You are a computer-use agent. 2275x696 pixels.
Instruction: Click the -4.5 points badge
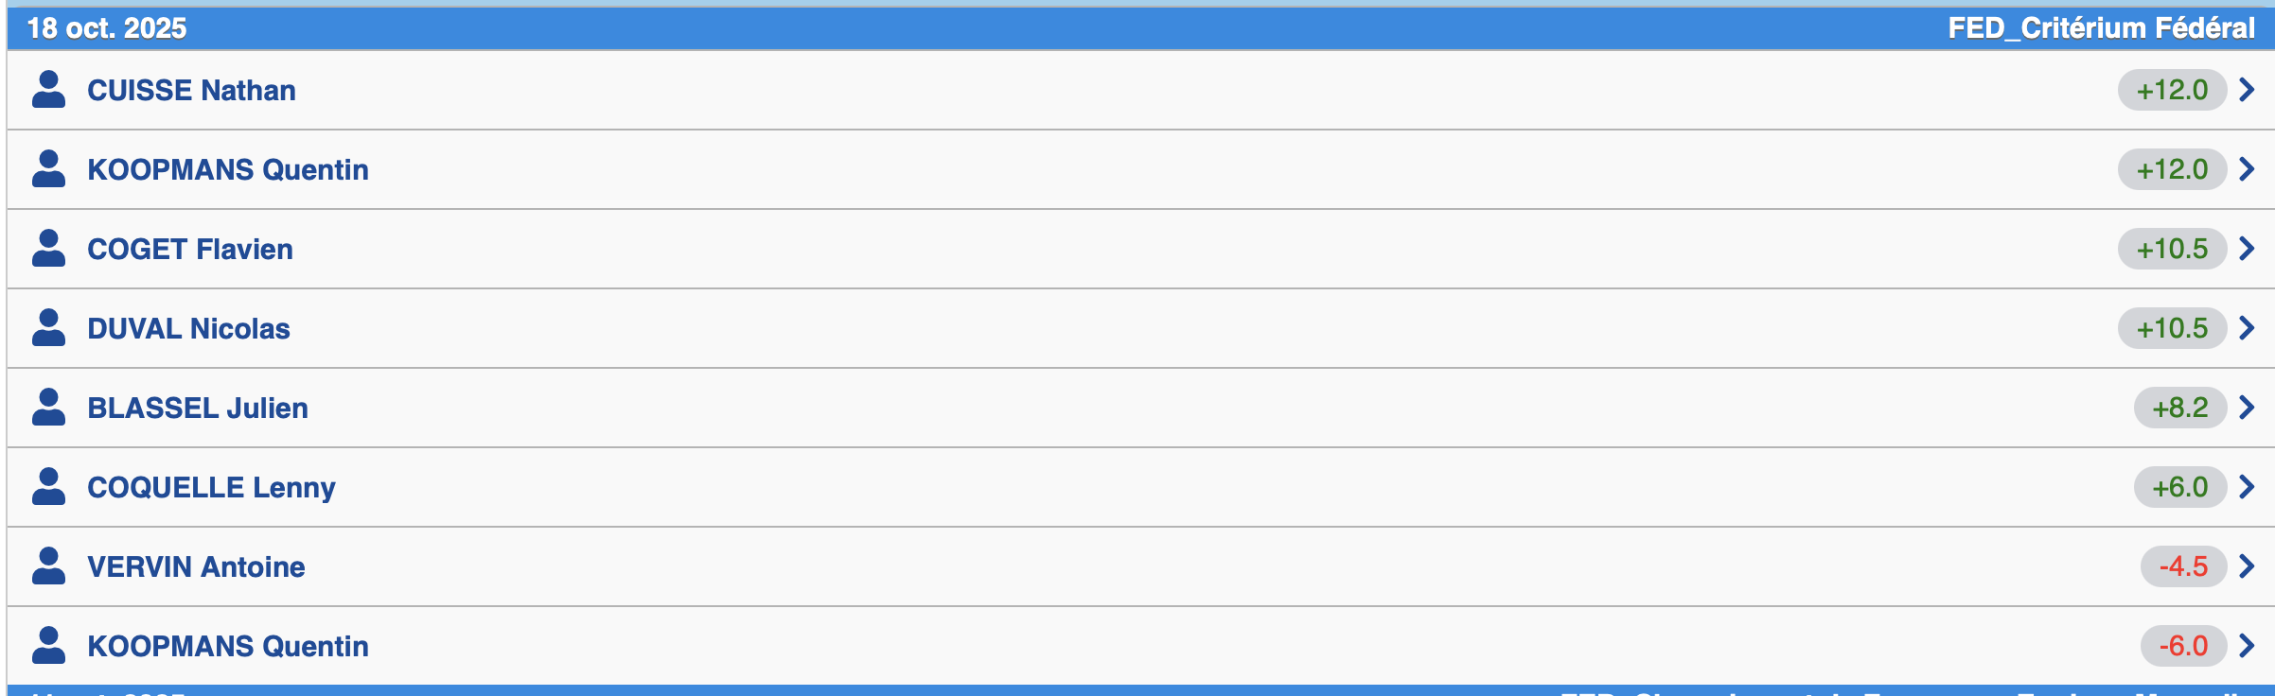[x=2183, y=566]
